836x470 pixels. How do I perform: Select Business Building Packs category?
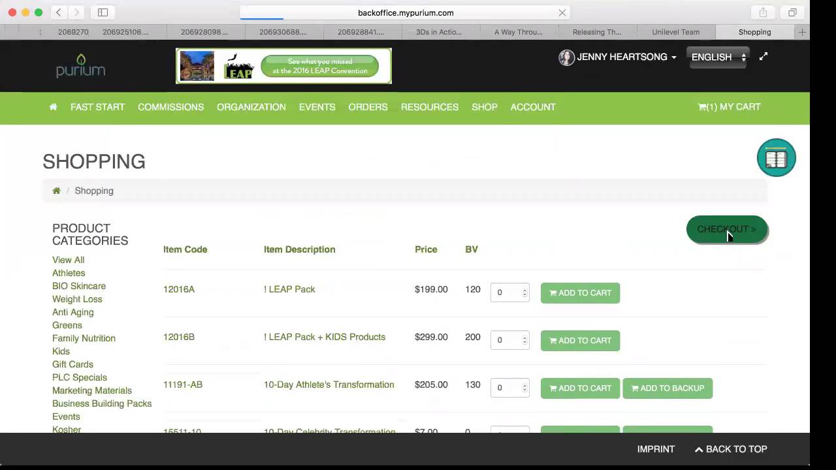point(102,403)
